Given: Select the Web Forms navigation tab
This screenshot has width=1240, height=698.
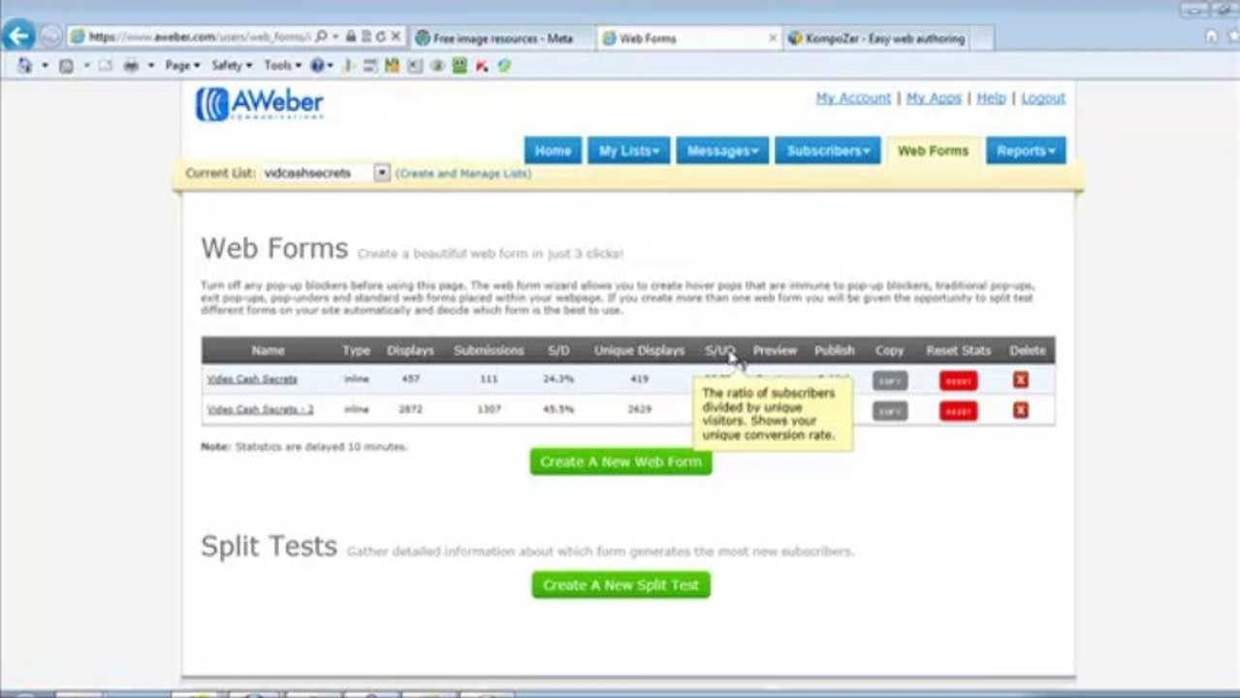Looking at the screenshot, I should pyautogui.click(x=933, y=150).
